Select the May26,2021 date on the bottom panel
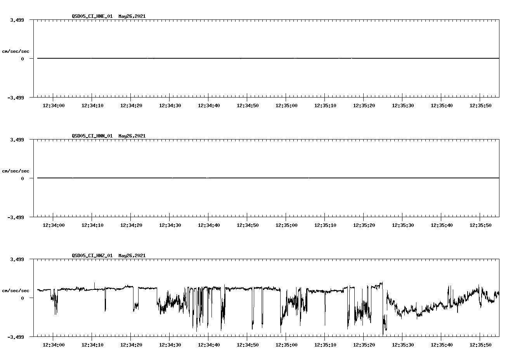The height and width of the screenshot is (359, 527). tap(131, 255)
